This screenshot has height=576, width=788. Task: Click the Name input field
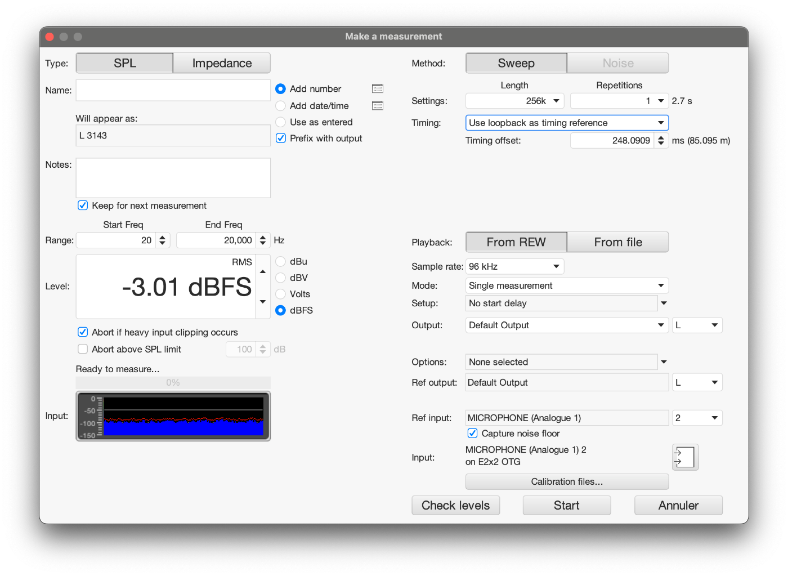(173, 90)
